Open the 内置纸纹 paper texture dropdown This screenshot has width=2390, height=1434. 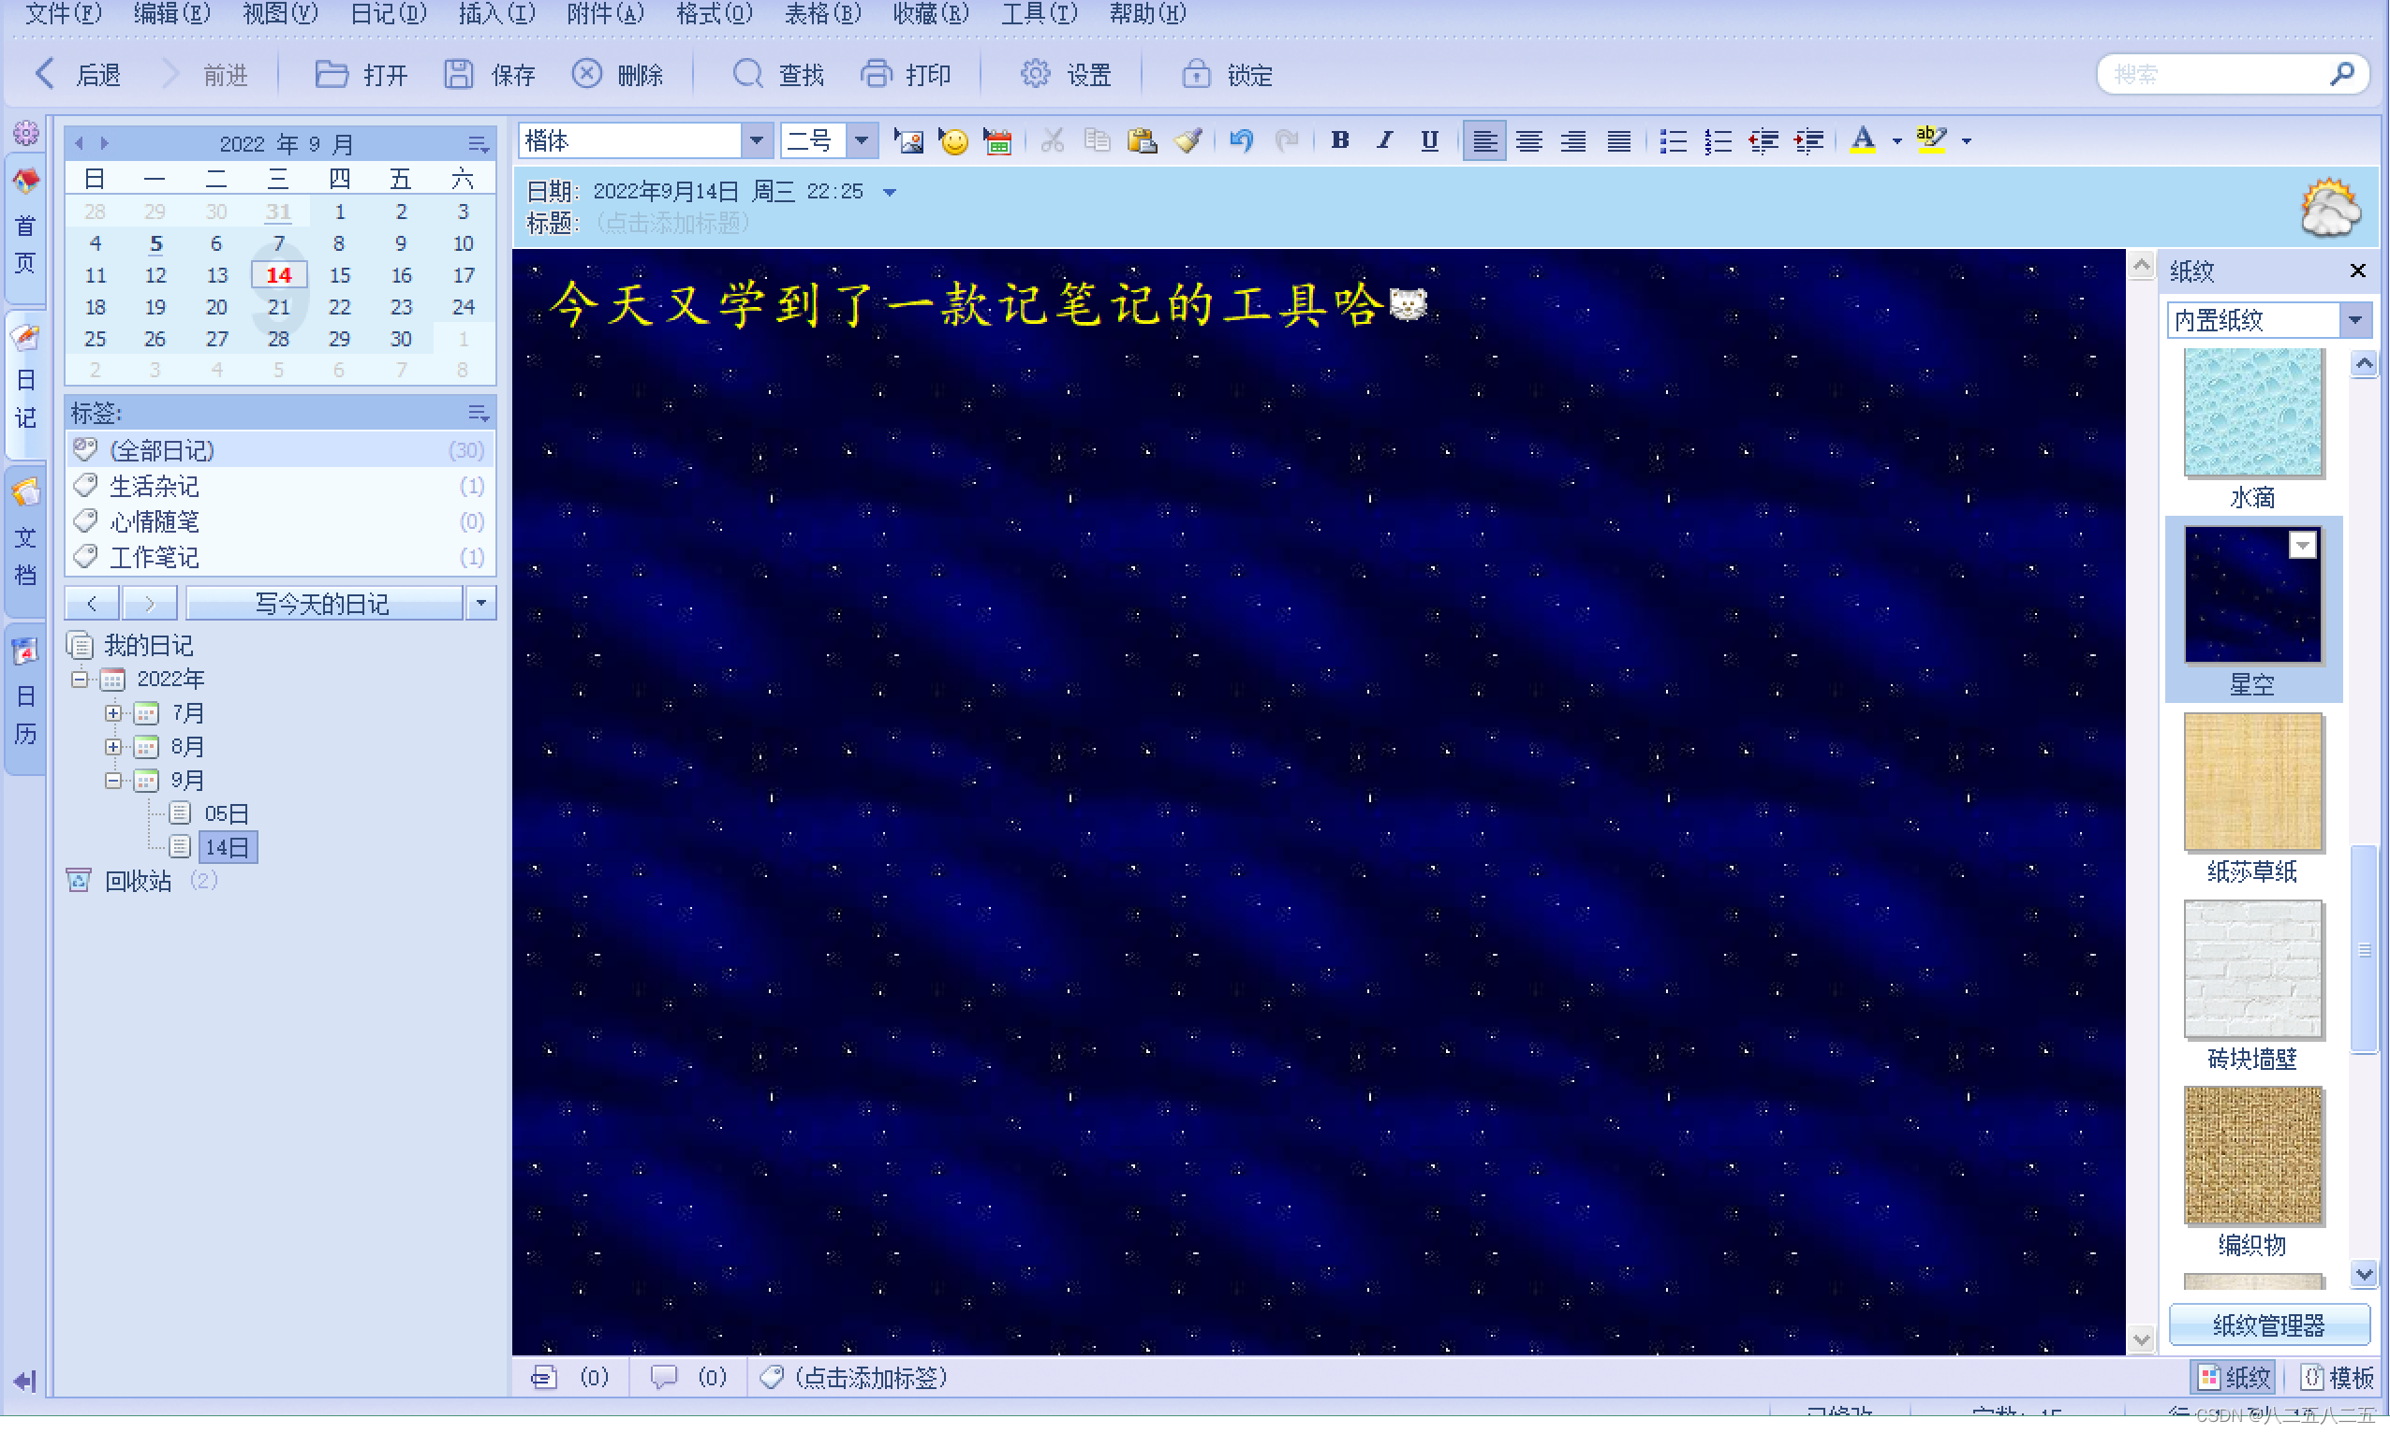2355,320
